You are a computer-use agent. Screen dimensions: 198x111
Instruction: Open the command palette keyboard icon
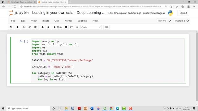coord(106,27)
